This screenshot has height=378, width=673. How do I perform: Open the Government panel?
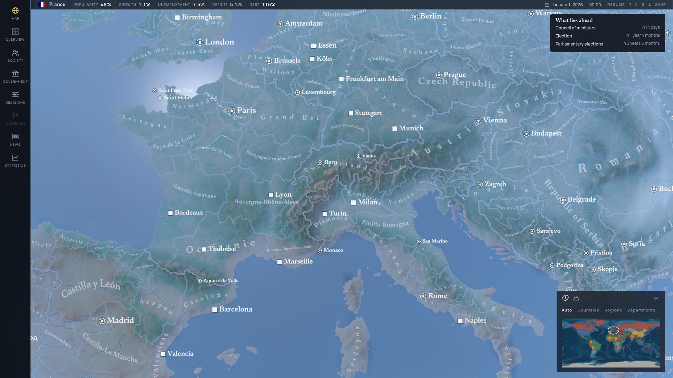(15, 77)
